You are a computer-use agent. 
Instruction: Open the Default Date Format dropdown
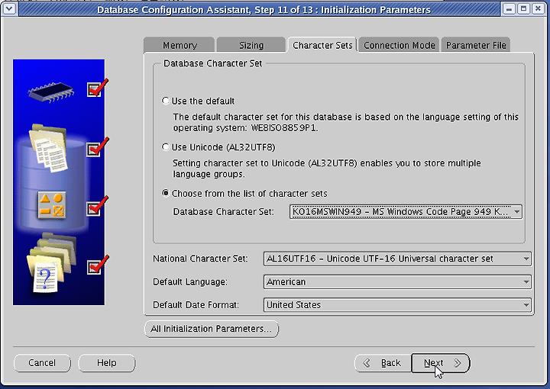(x=397, y=305)
